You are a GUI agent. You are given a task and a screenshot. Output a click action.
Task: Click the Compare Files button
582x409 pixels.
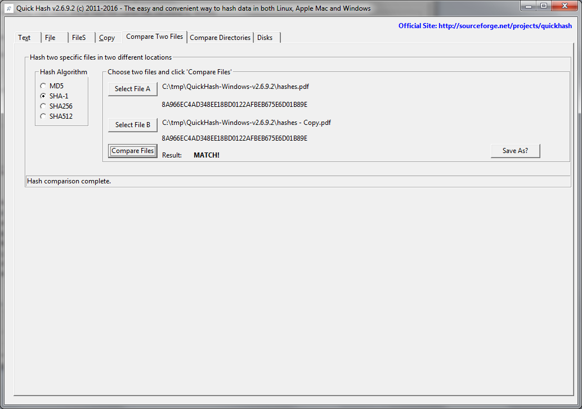click(132, 151)
